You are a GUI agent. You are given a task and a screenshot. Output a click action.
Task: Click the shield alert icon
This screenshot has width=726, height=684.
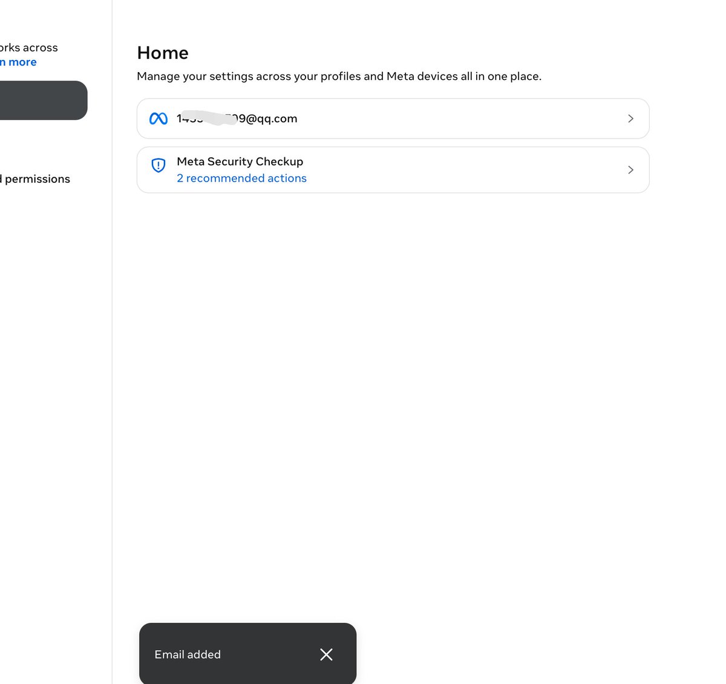(x=159, y=165)
